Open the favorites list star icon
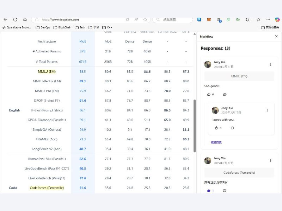Screen dimensions: 282x211 point(258,20)
